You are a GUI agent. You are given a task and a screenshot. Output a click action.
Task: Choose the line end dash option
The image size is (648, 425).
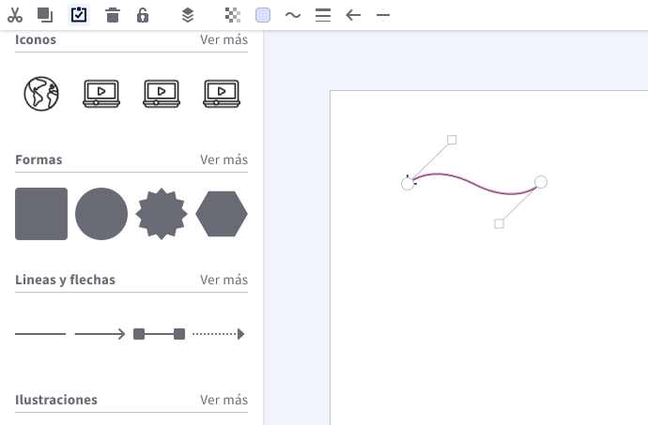pyautogui.click(x=382, y=15)
